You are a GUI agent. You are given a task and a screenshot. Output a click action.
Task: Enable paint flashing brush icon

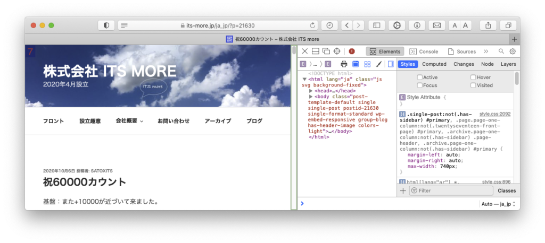pyautogui.click(x=379, y=64)
